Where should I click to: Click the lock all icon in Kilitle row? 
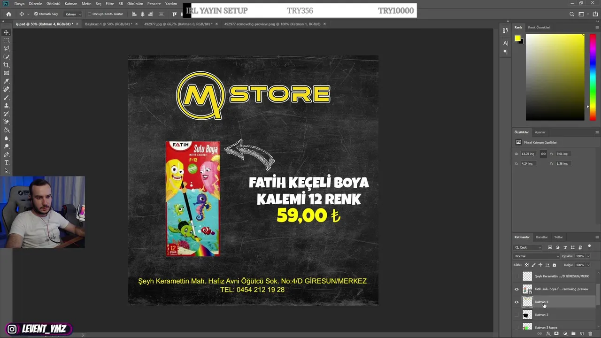[554, 265]
